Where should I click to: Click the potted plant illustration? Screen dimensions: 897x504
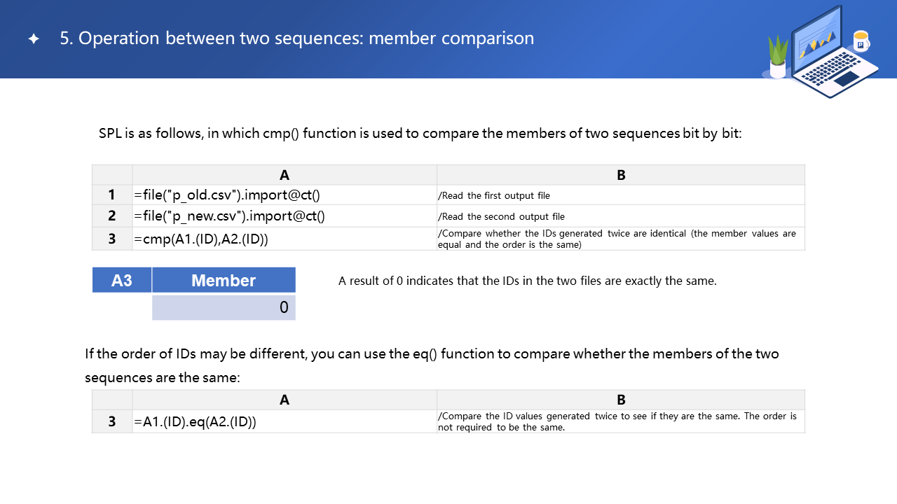[x=778, y=57]
